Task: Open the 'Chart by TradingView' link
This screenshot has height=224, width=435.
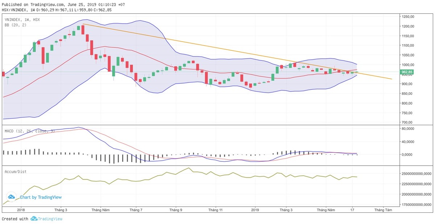Action: 41,197
